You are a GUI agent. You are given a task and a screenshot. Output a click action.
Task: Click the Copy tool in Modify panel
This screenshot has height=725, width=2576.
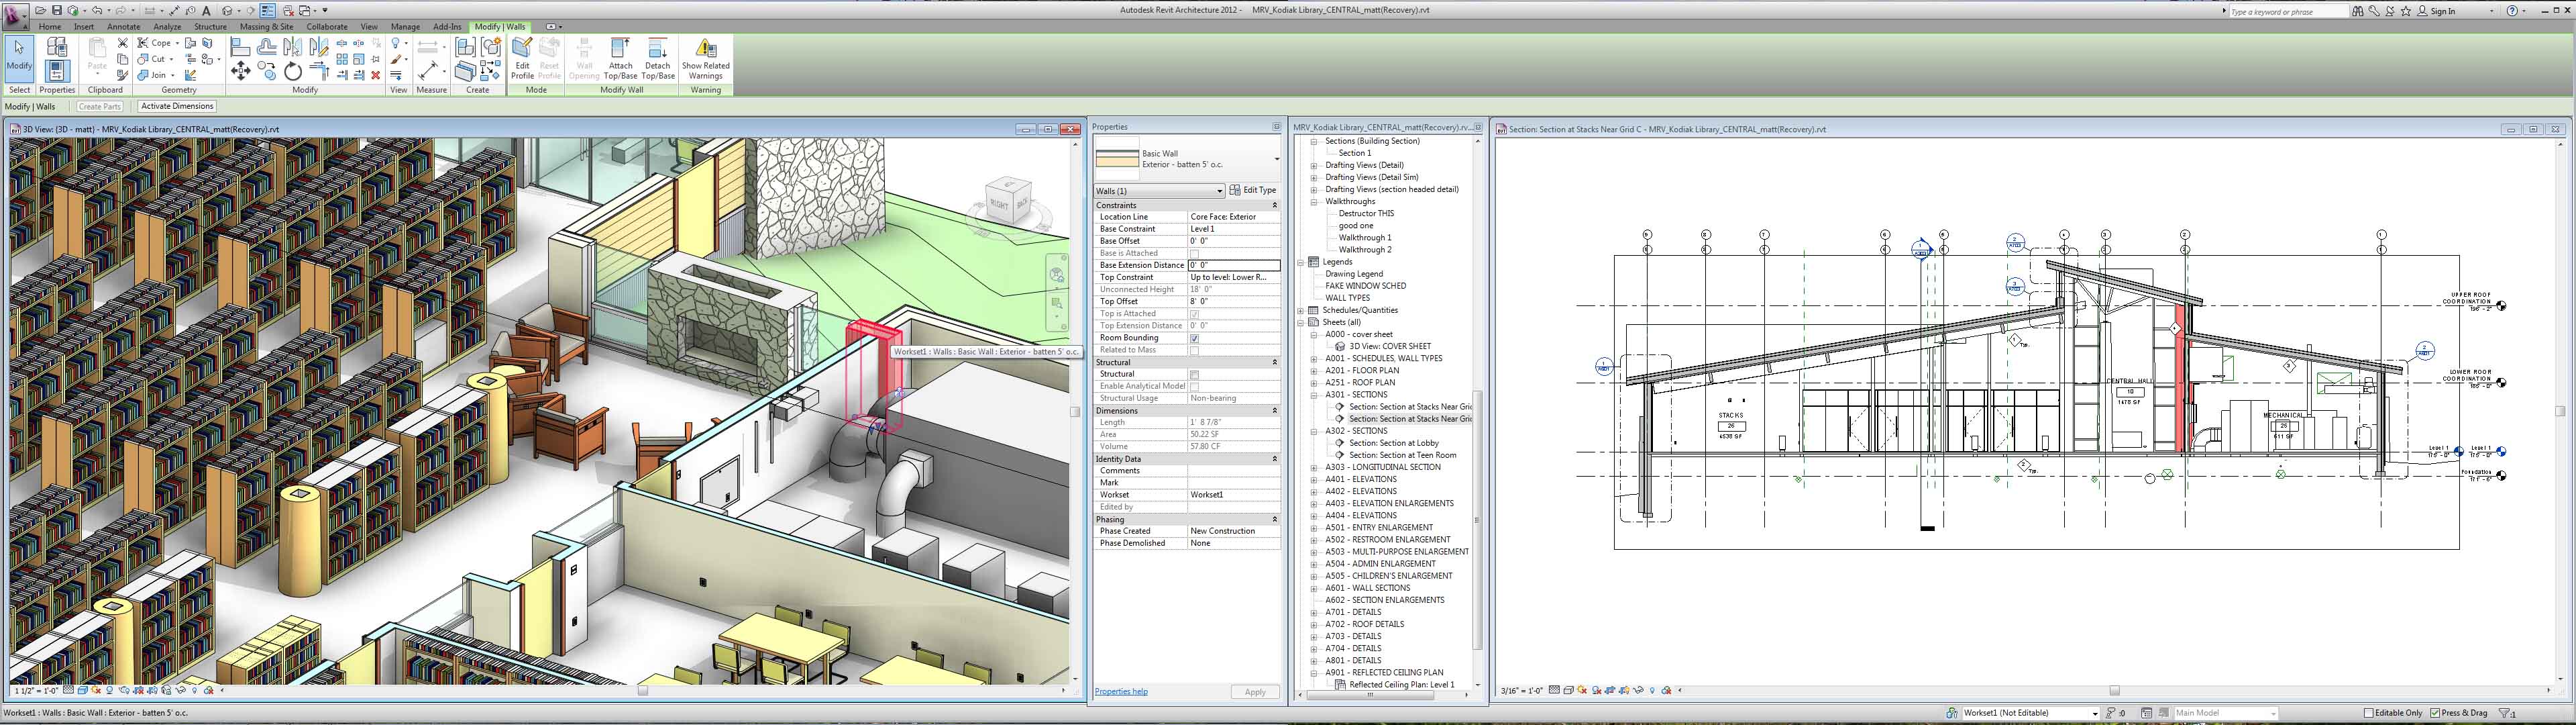pyautogui.click(x=267, y=70)
